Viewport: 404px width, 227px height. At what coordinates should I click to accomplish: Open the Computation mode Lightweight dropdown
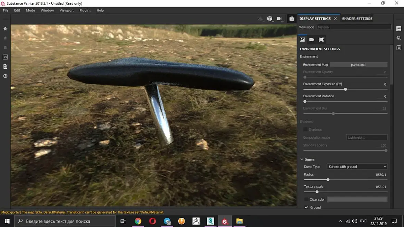click(367, 137)
